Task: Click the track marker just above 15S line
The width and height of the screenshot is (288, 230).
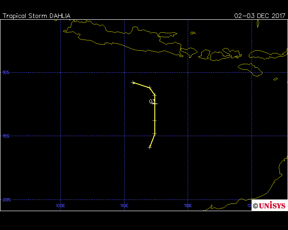Action: pos(154,134)
